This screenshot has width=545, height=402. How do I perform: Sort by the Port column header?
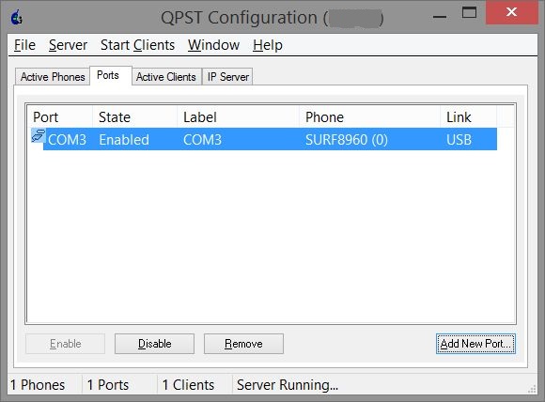point(60,117)
